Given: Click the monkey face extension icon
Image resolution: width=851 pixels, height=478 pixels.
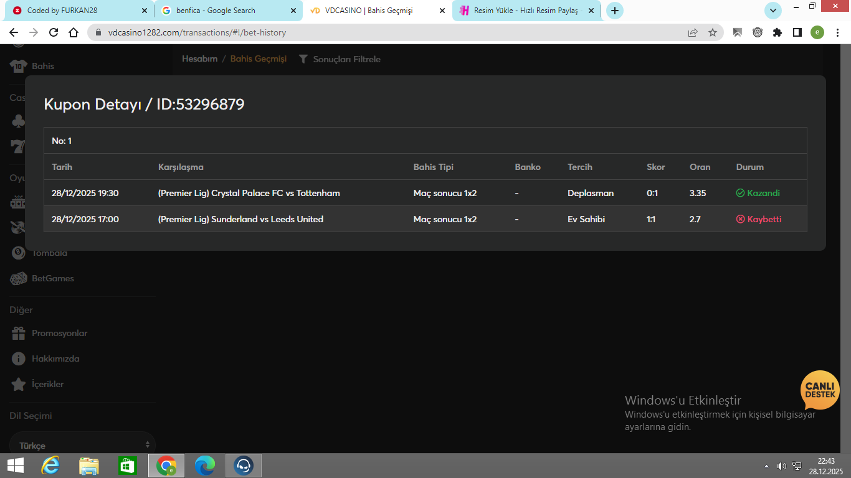Looking at the screenshot, I should [758, 32].
